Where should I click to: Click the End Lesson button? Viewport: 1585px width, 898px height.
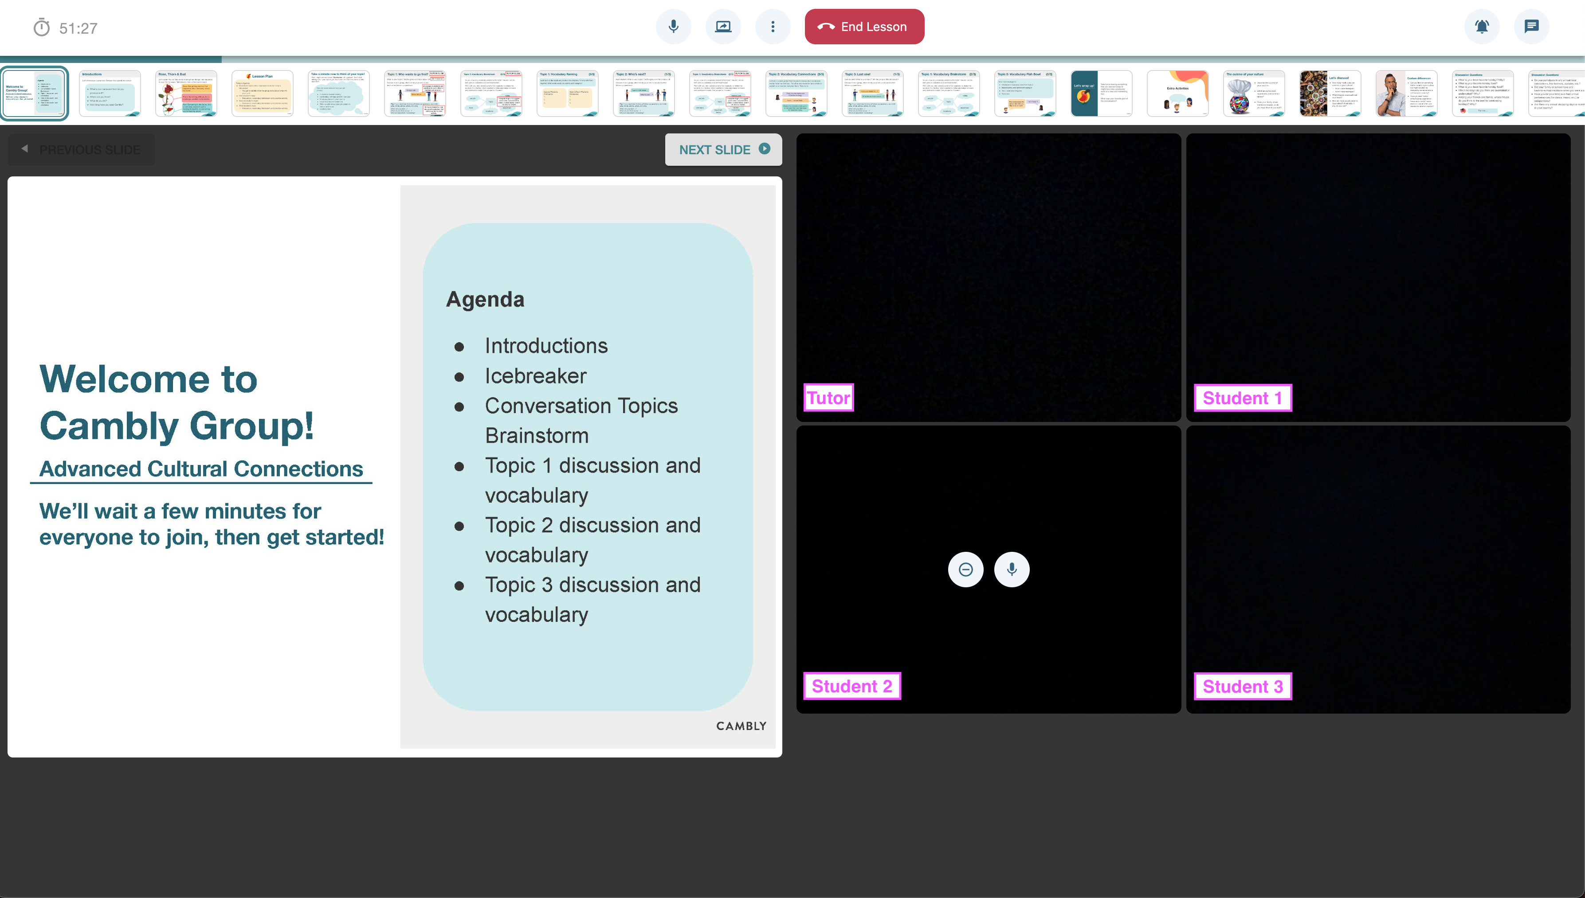point(864,27)
